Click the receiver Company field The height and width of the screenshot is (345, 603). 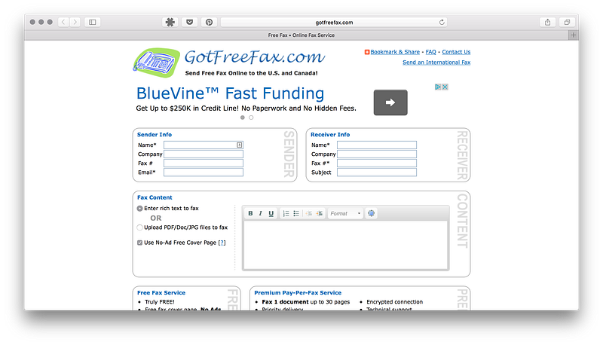pos(377,154)
